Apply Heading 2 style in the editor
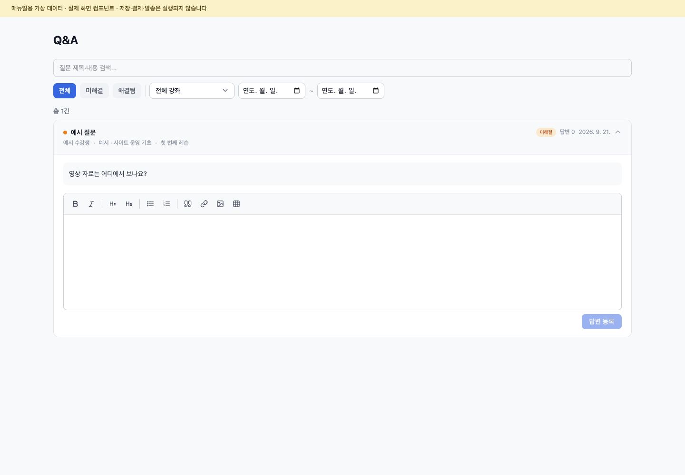The image size is (685, 475). pyautogui.click(x=113, y=204)
